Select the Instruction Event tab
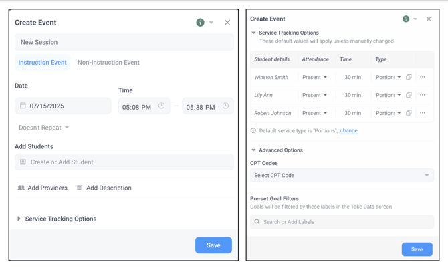448x270 pixels. coord(42,63)
